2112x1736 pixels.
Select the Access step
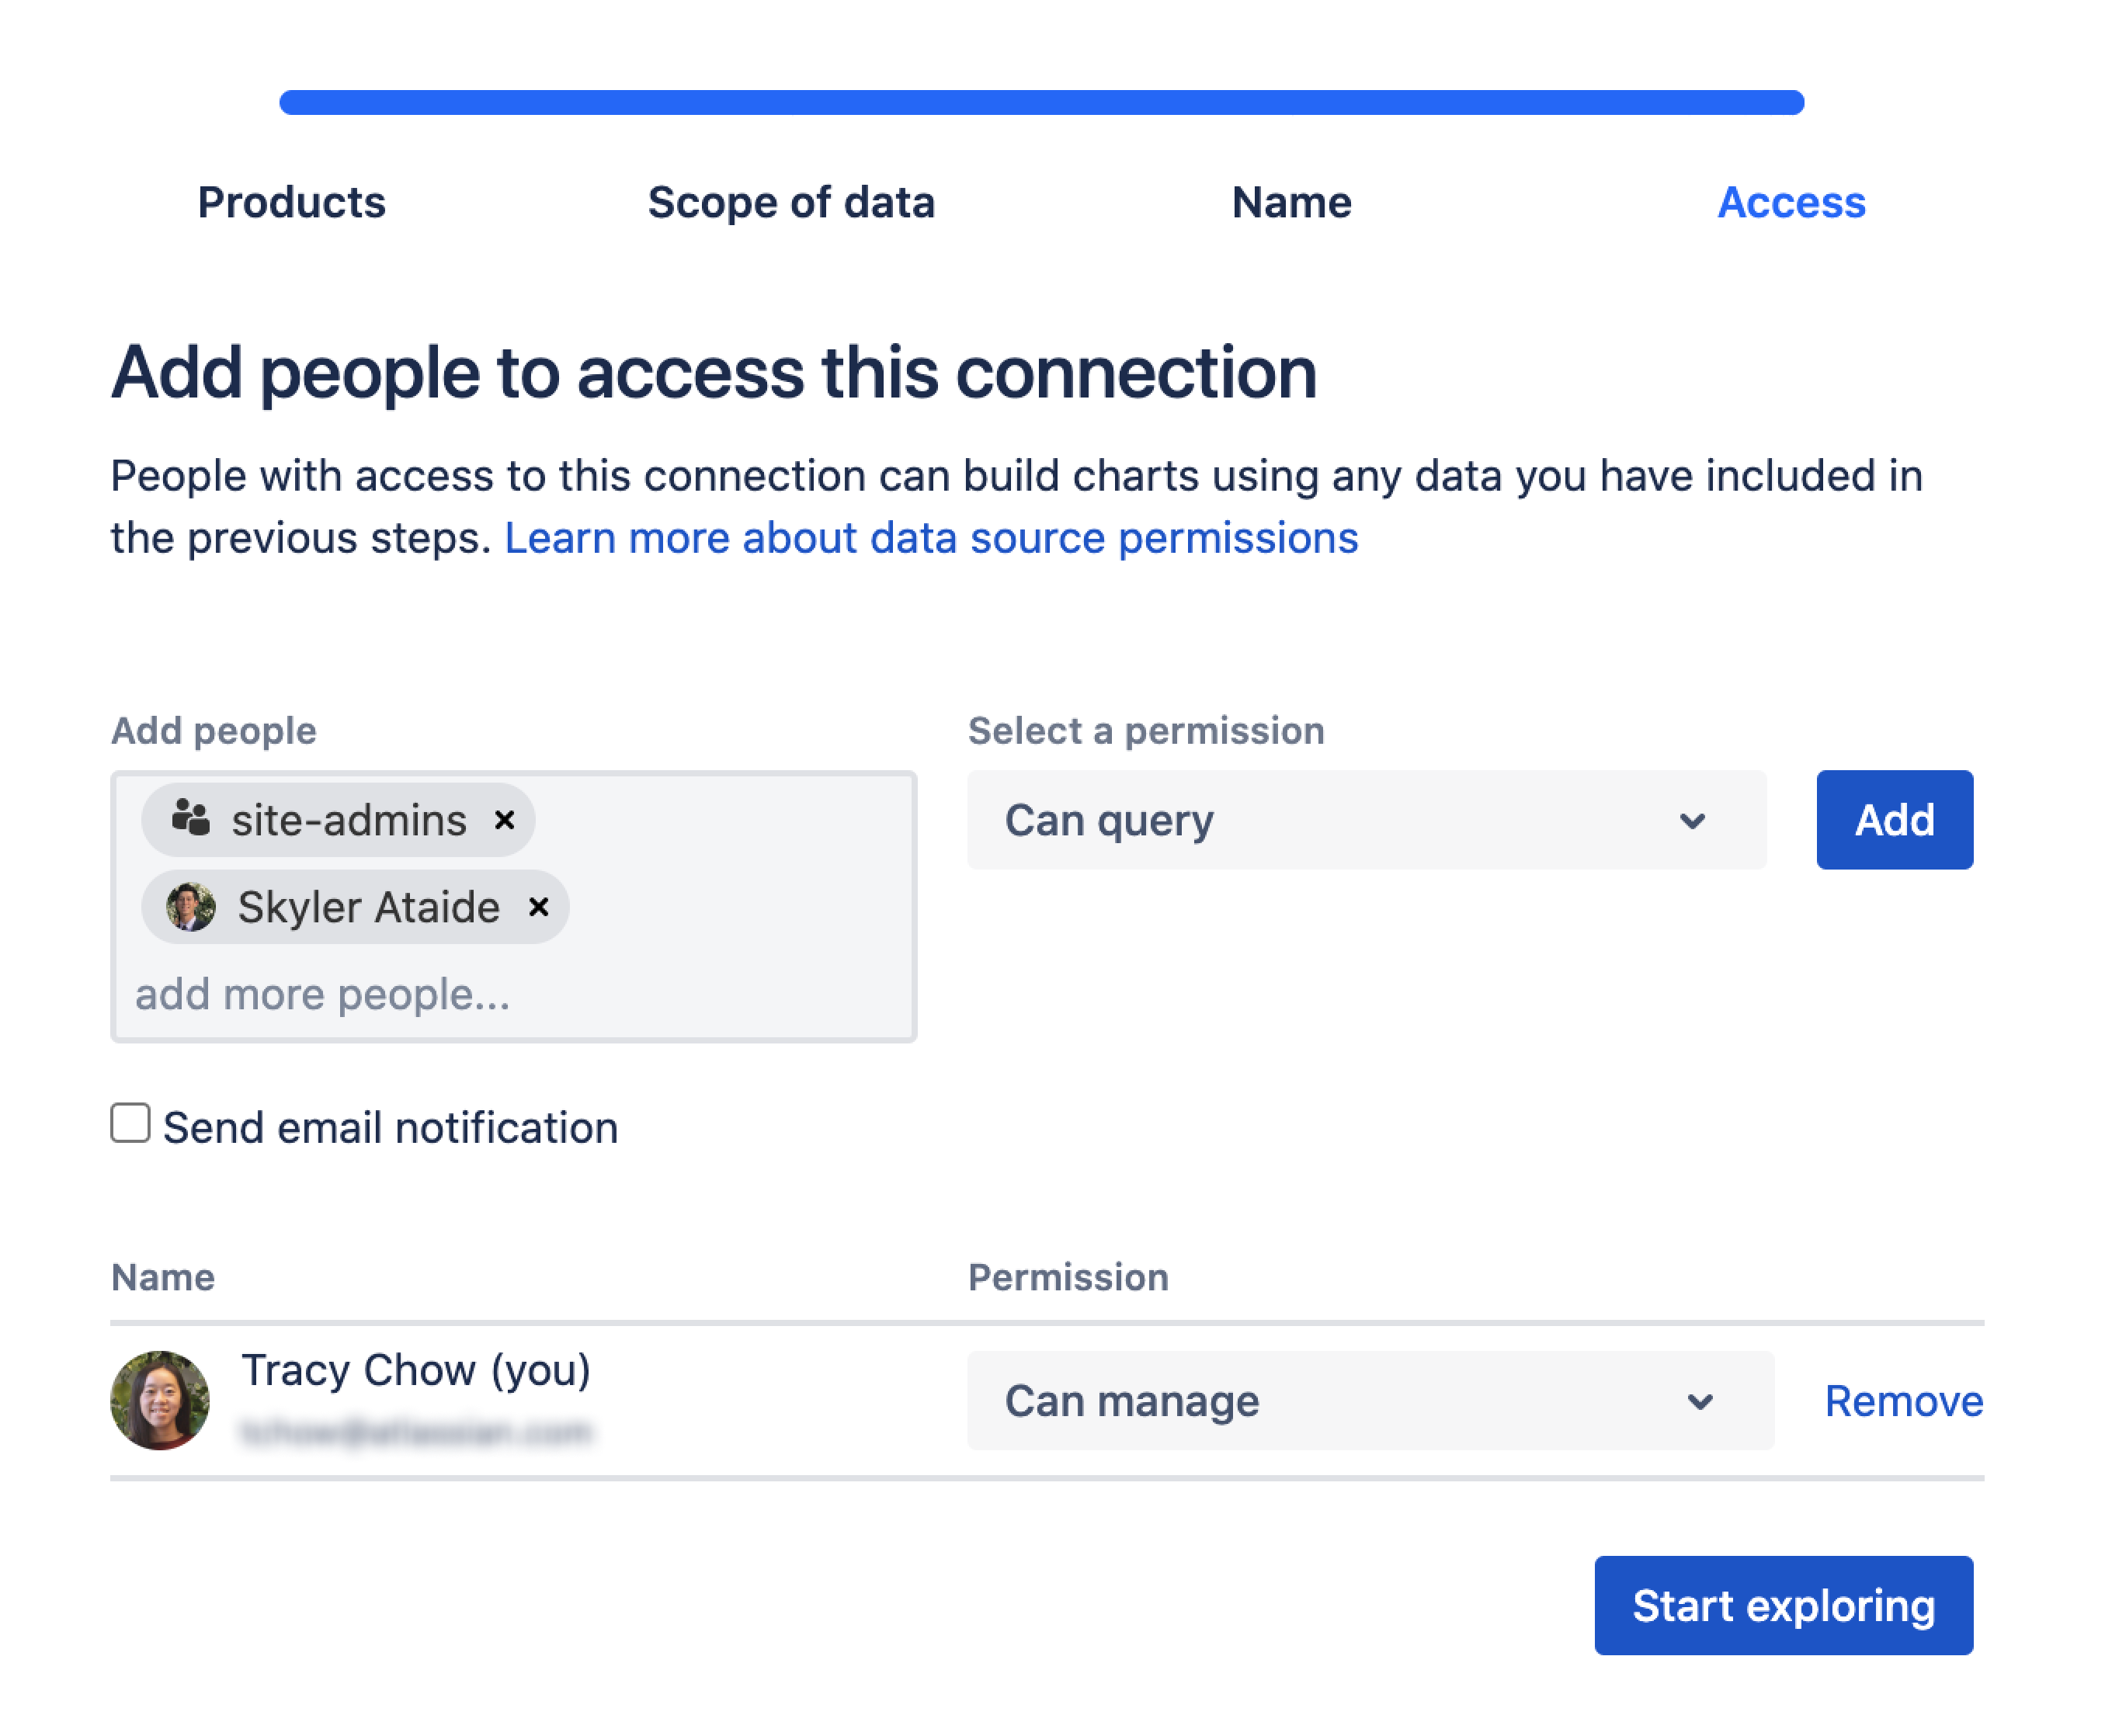pos(1791,203)
